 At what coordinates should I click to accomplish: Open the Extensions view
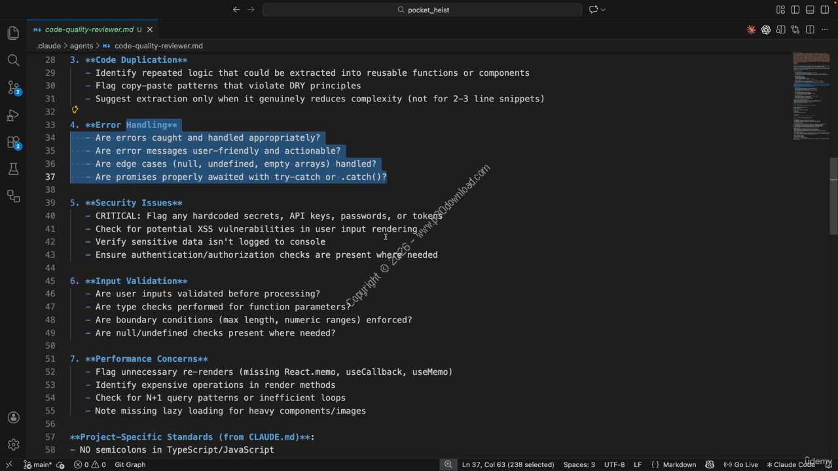pos(13,142)
